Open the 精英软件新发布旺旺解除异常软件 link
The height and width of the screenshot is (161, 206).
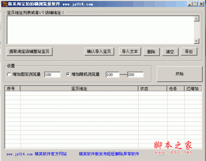click(109, 154)
